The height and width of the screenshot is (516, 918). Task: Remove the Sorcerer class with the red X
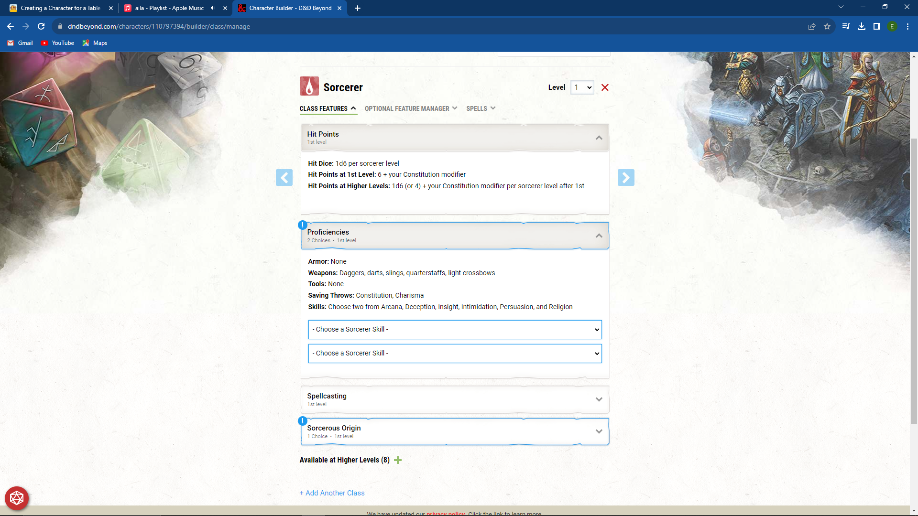(605, 87)
